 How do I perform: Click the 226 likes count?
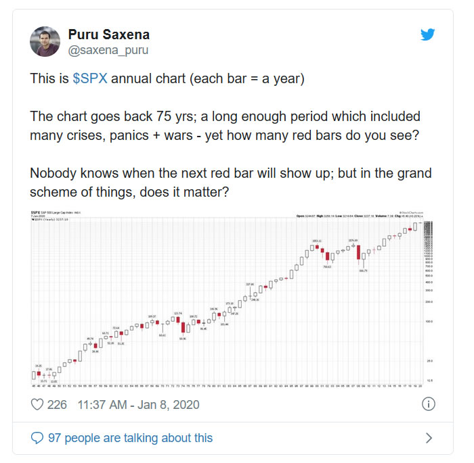[x=57, y=404]
